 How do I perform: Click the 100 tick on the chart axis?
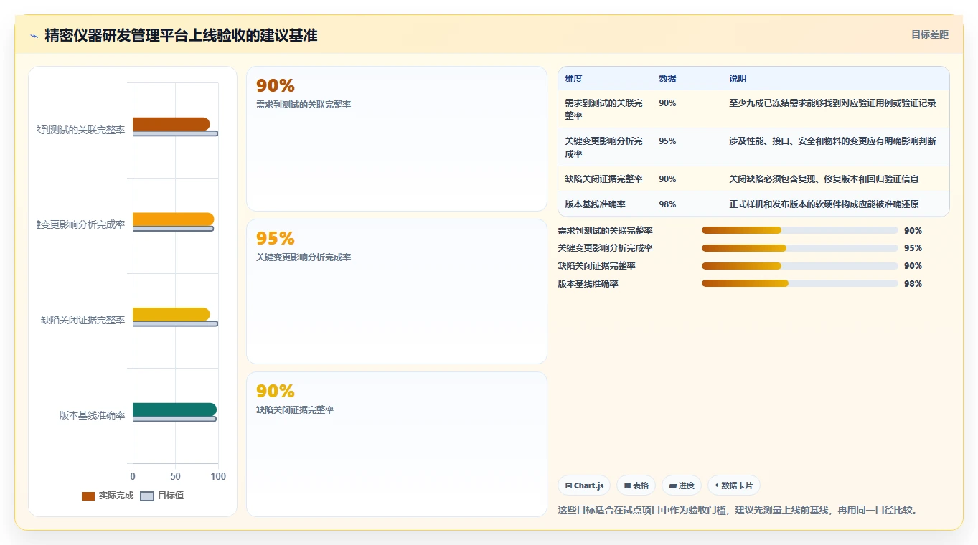coord(218,477)
